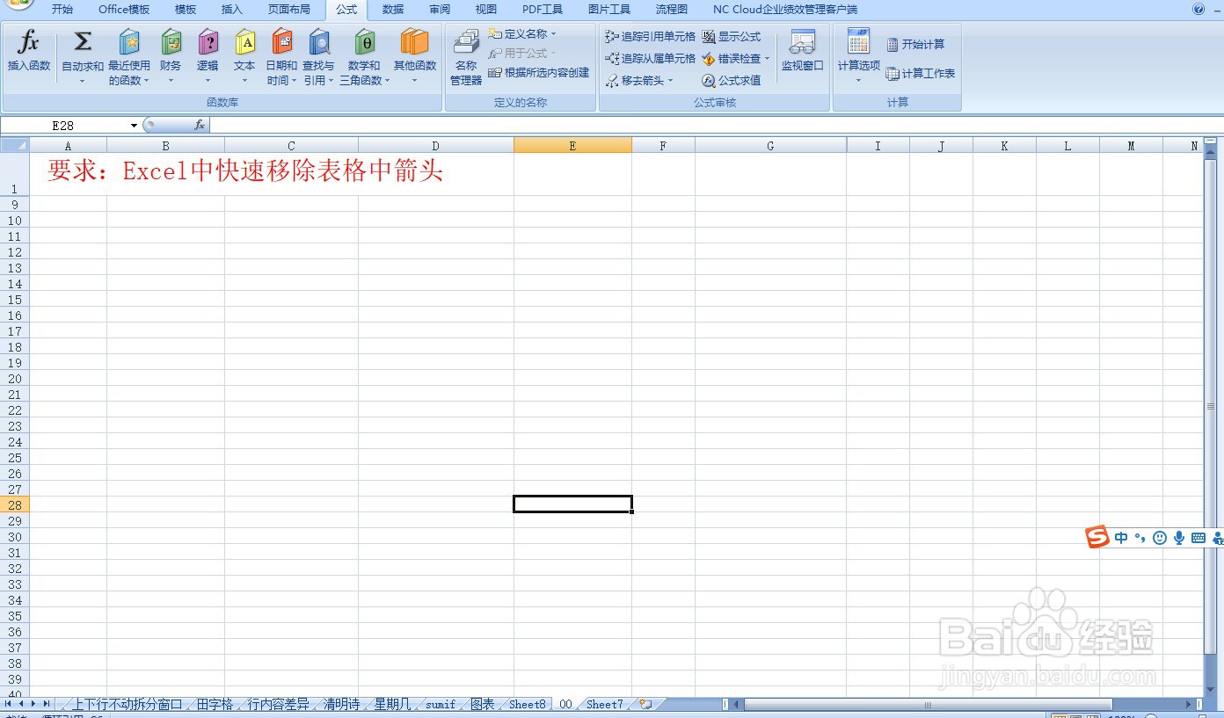Switch to the PDF工具 tab
This screenshot has width=1224, height=718.
[543, 10]
